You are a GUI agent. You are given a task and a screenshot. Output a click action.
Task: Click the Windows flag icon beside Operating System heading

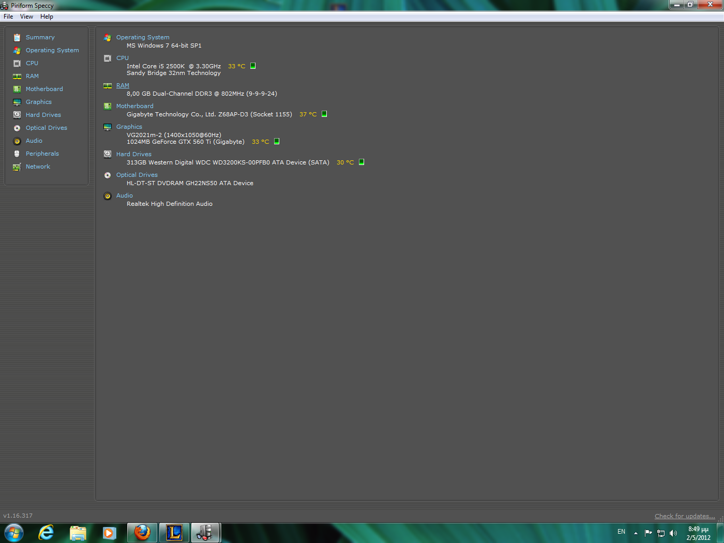(x=108, y=38)
